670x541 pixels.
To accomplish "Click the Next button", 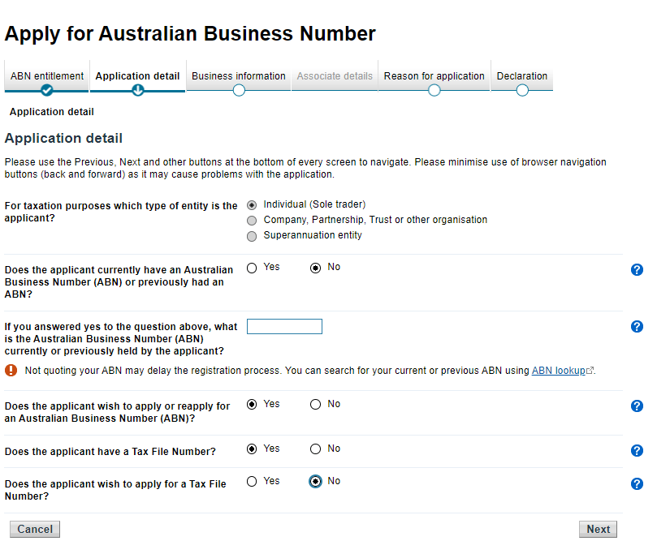I will [x=598, y=529].
